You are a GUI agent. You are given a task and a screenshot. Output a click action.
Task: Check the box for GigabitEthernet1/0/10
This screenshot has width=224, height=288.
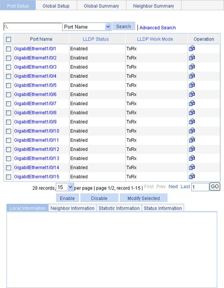pyautogui.click(x=9, y=131)
